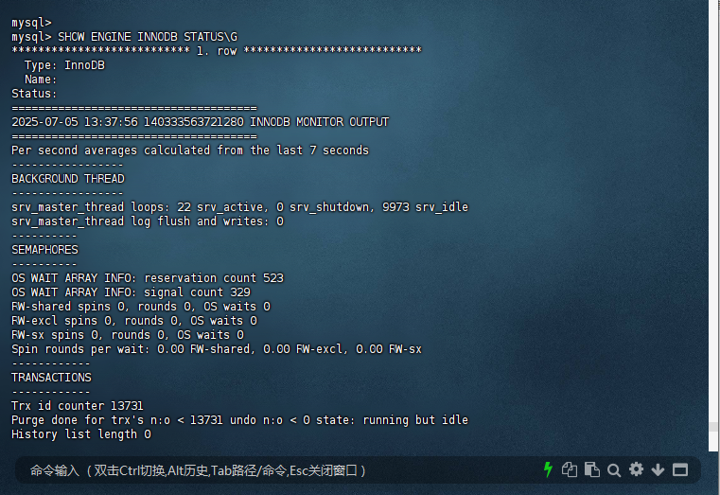Click the 'Status:' line
The height and width of the screenshot is (495, 720).
34,94
